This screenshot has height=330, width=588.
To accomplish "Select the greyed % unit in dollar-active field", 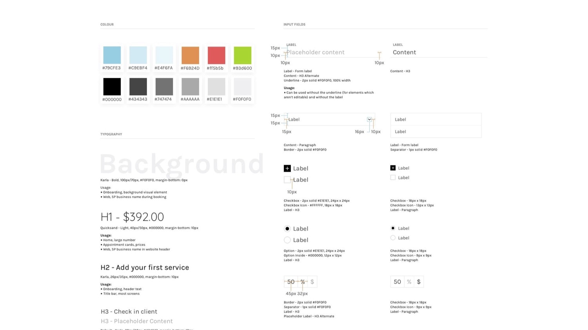I will pos(409,282).
